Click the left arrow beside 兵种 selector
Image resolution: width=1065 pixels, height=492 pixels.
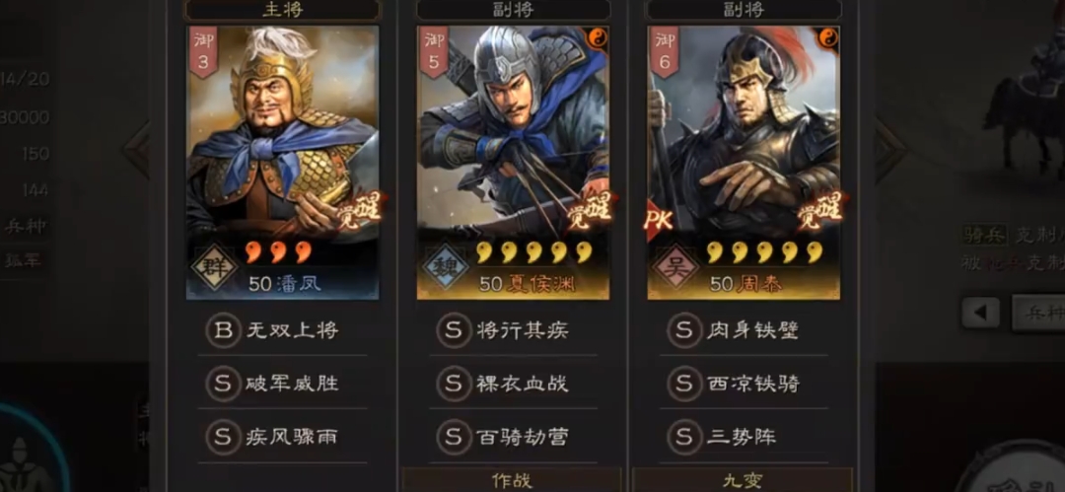(981, 314)
